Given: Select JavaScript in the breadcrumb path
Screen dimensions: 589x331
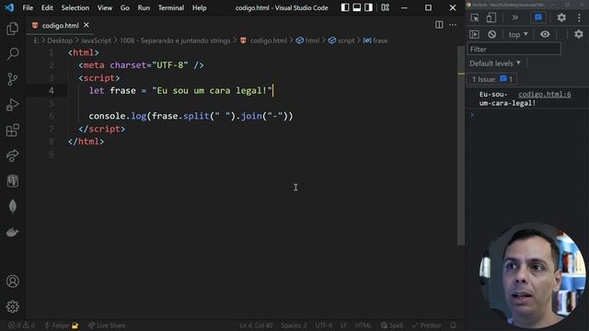Looking at the screenshot, I should [96, 40].
